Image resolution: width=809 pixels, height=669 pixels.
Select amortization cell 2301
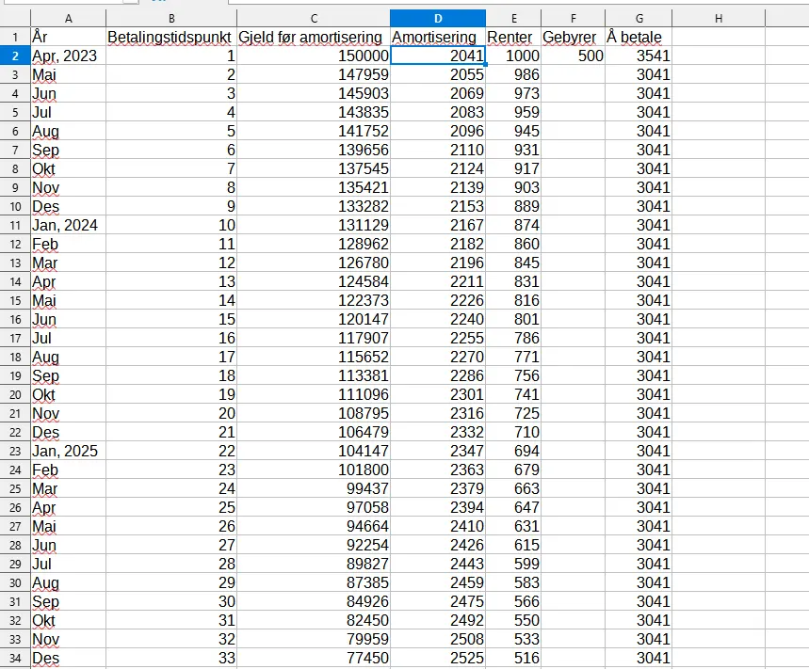pos(438,394)
